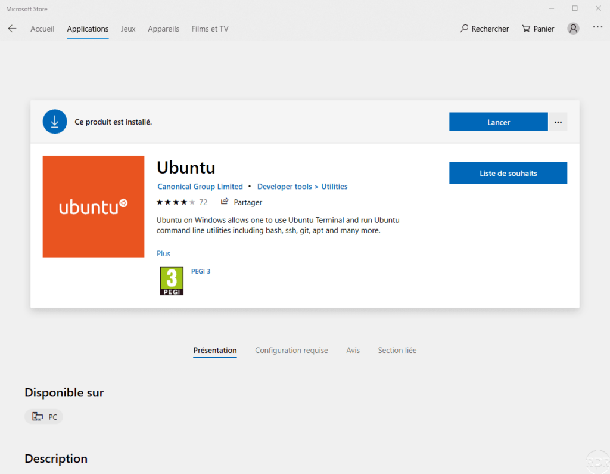Open the Canonical Group Limited publisher link
610x474 pixels.
click(x=200, y=187)
